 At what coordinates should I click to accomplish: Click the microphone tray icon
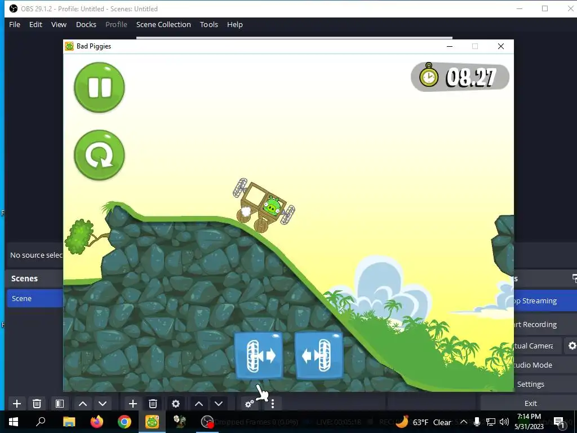pos(477,422)
